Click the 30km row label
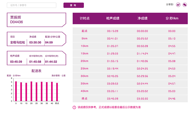The width and height of the screenshot is (195, 113). click(x=84, y=76)
